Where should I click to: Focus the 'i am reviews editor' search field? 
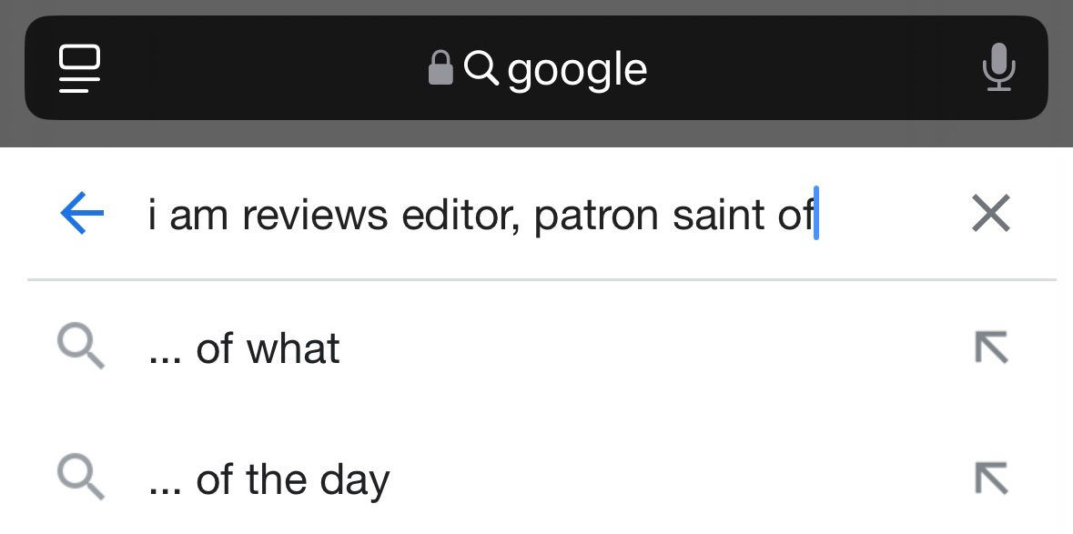pos(482,216)
